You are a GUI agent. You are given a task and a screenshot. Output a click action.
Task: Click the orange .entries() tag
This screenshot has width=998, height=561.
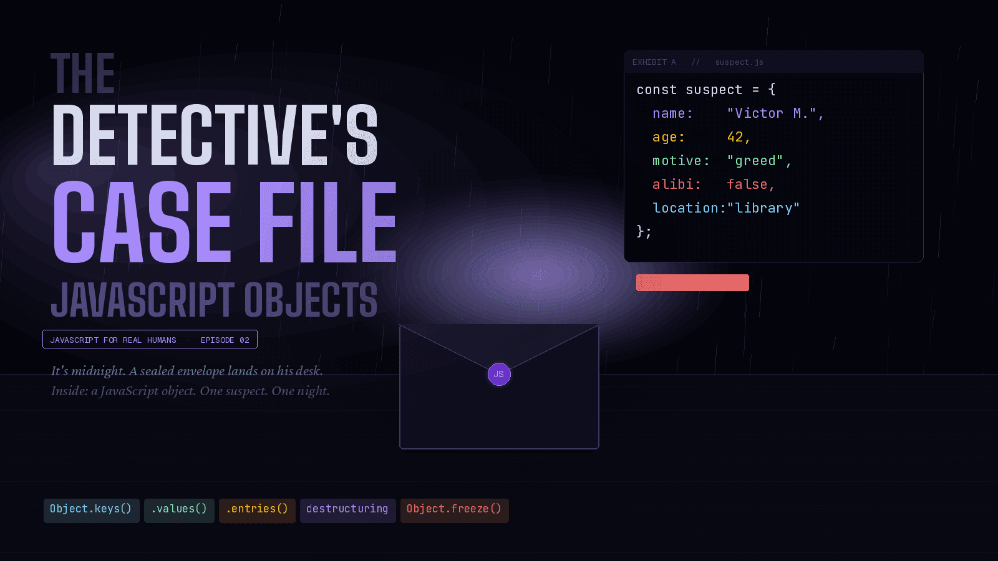pyautogui.click(x=257, y=509)
